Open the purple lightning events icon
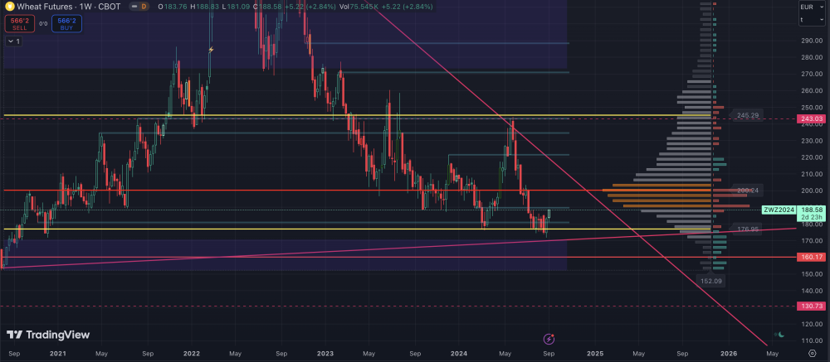Image resolution: width=830 pixels, height=362 pixels. pyautogui.click(x=549, y=338)
